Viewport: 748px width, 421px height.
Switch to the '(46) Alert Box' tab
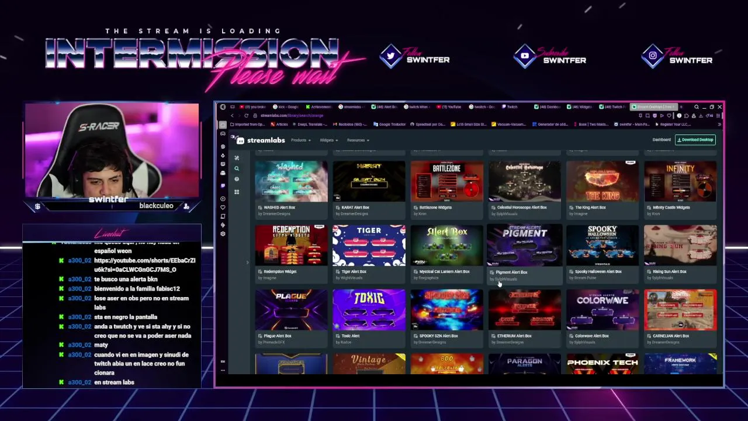pyautogui.click(x=385, y=107)
